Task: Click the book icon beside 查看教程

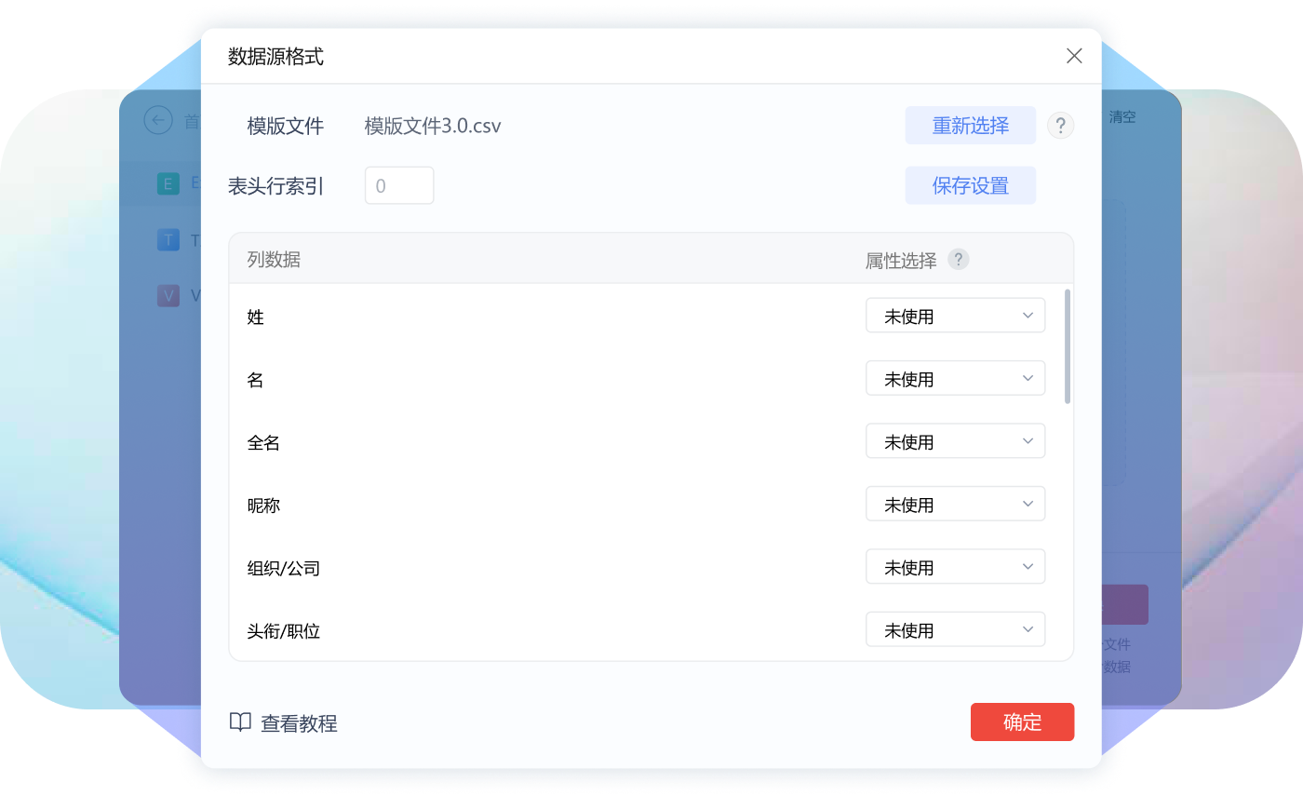Action: 240,722
